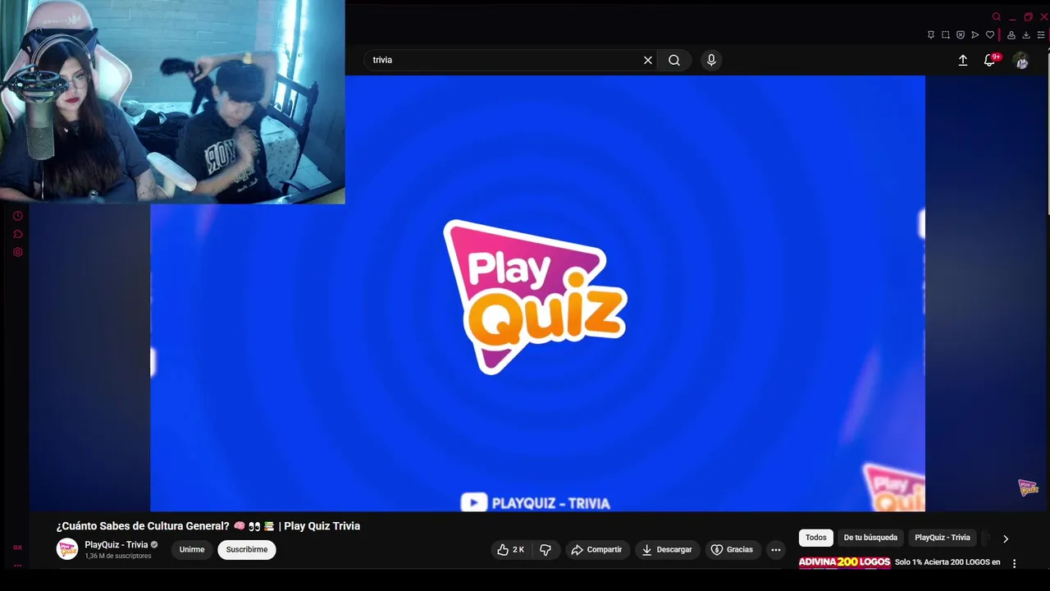Click the Opera GX pinboard pin icon

tap(931, 35)
